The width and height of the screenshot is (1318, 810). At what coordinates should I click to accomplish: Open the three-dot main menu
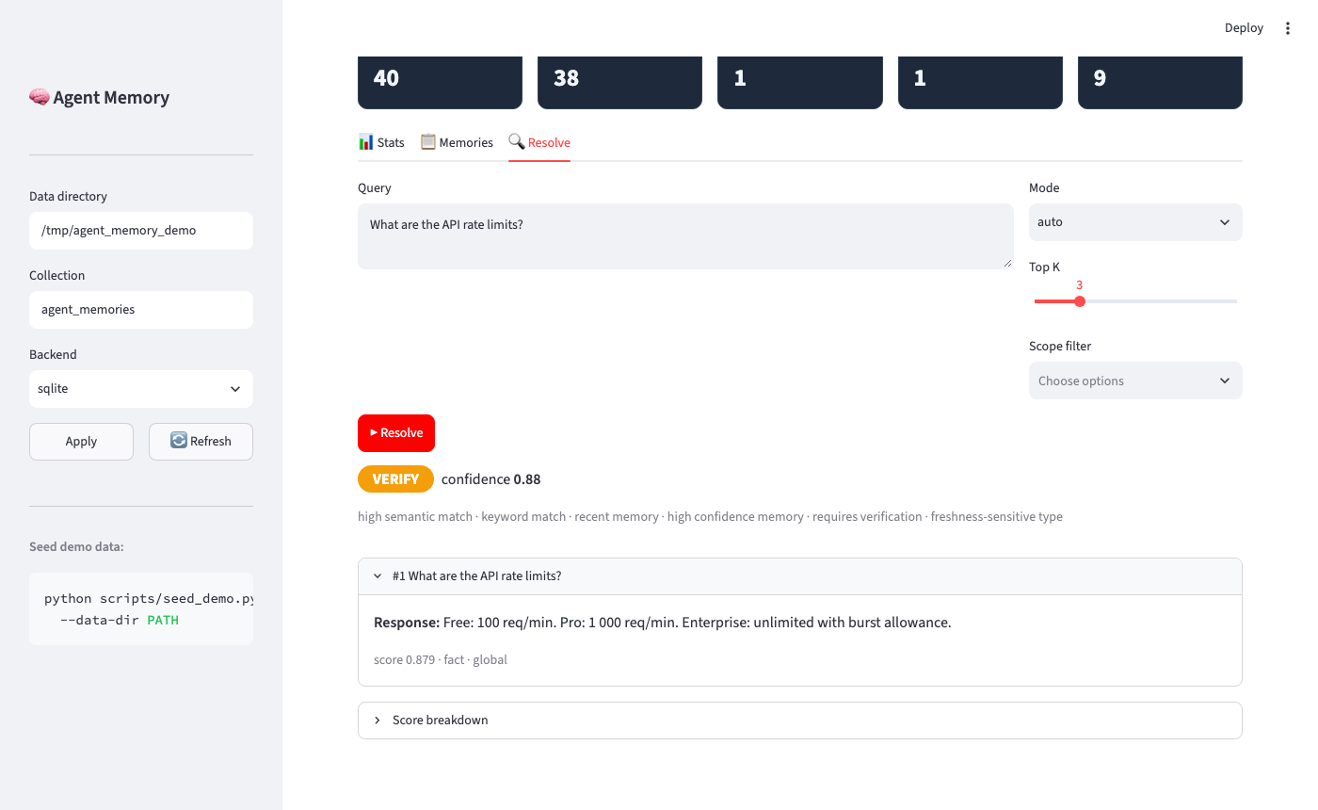pyautogui.click(x=1288, y=28)
